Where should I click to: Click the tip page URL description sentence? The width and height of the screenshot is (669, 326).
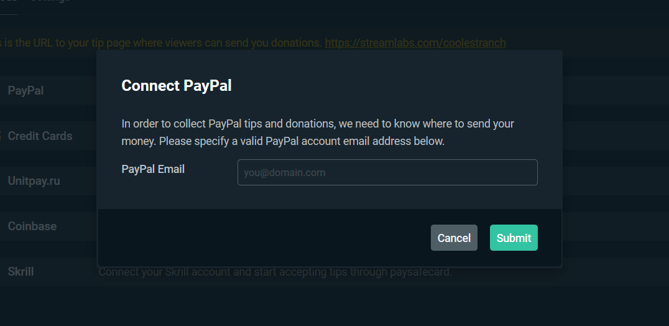point(162,43)
